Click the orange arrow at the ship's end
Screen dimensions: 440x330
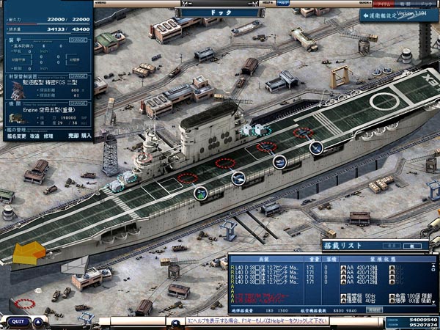29,253
